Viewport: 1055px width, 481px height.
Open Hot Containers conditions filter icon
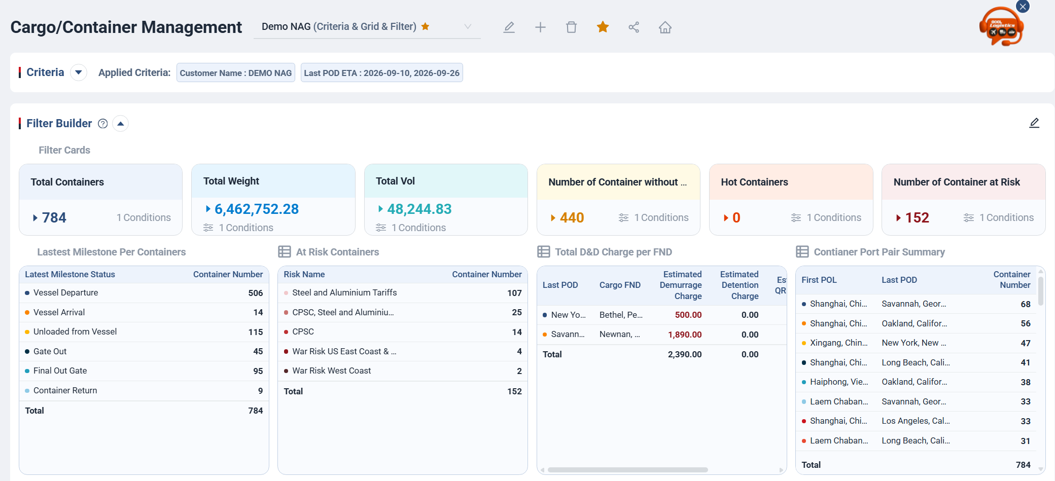pos(796,218)
